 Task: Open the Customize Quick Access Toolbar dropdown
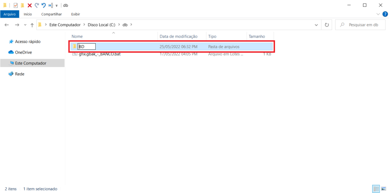pyautogui.click(x=57, y=6)
